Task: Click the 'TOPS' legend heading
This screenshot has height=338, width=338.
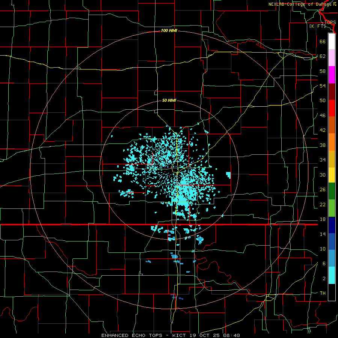Action: (330, 23)
